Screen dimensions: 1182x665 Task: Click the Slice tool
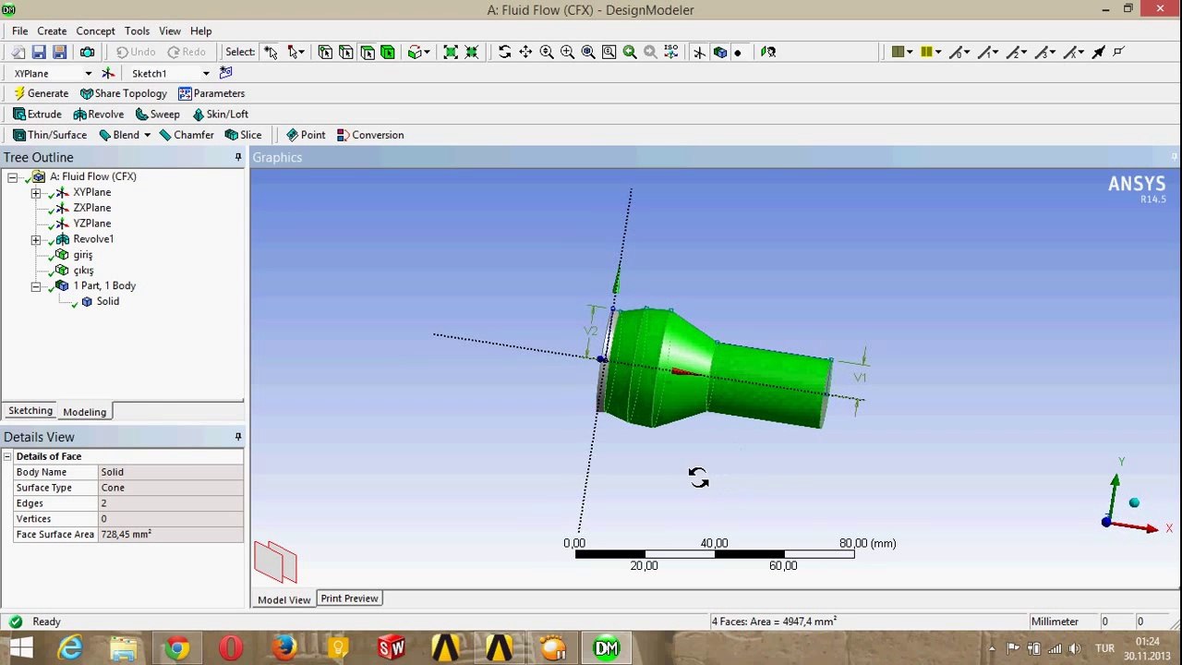[243, 135]
